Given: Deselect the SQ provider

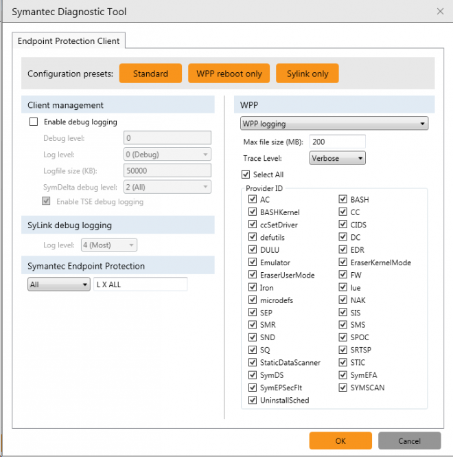Looking at the screenshot, I should (253, 350).
